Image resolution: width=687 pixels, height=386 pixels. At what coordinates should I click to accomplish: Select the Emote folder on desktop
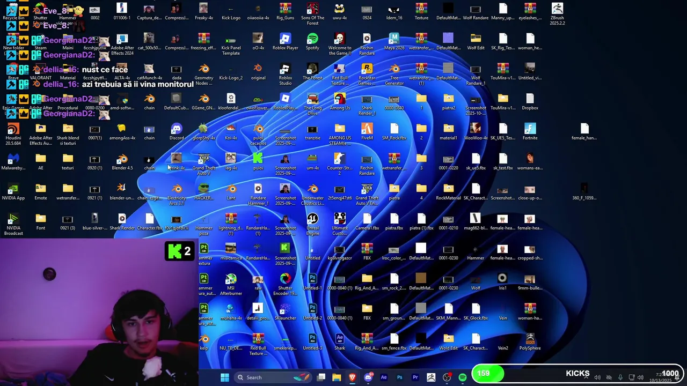[x=40, y=192]
